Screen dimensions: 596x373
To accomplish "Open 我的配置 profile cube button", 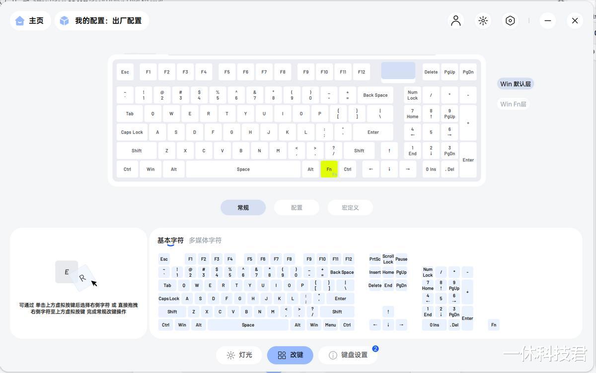I will click(102, 21).
